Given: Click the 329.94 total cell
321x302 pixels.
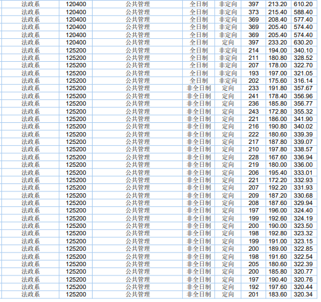Looking at the screenshot, I should coord(303,203).
